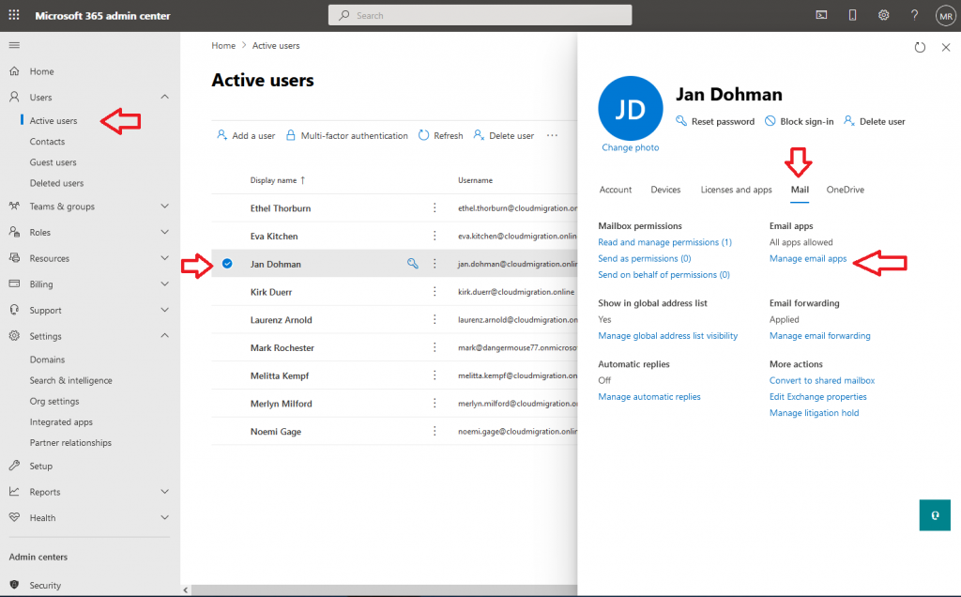The image size is (961, 597).
Task: Select the Mail tab
Action: coord(800,190)
